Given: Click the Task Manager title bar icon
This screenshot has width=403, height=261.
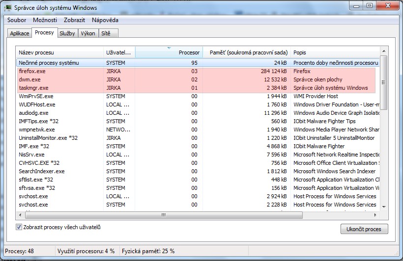Looking at the screenshot, I should (x=8, y=7).
